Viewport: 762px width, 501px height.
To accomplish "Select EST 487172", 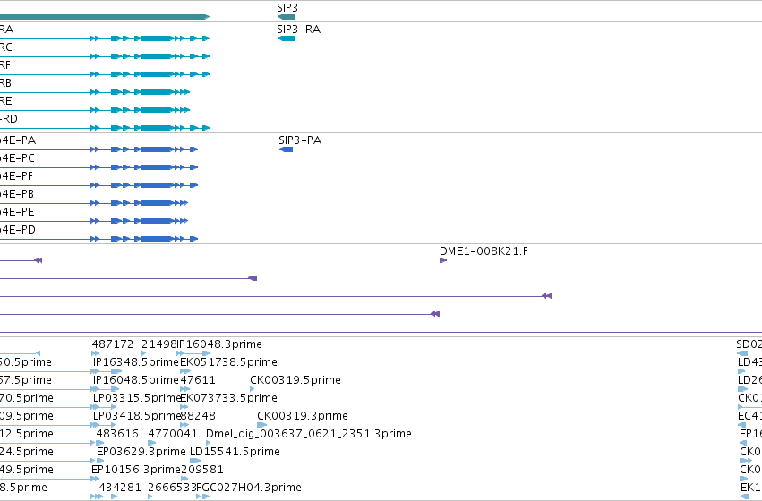I will tap(112, 344).
